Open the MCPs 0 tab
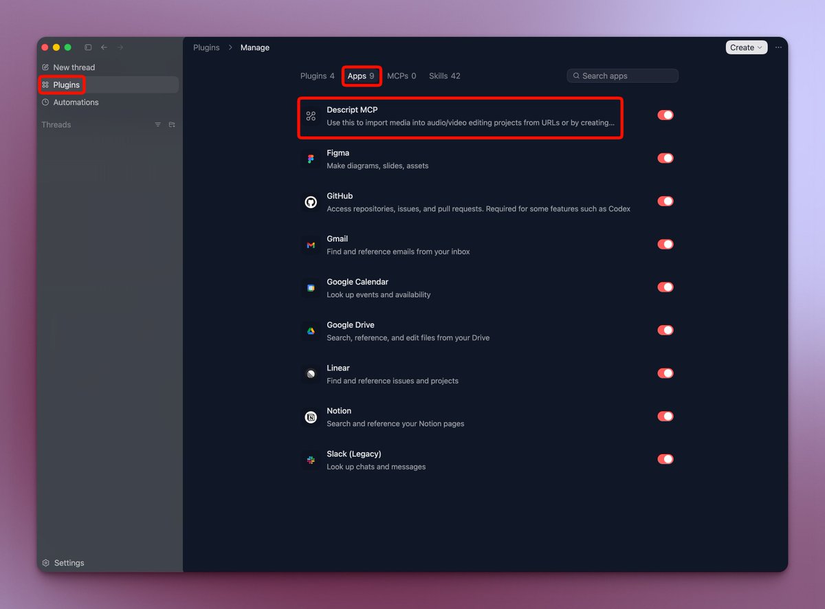 401,76
